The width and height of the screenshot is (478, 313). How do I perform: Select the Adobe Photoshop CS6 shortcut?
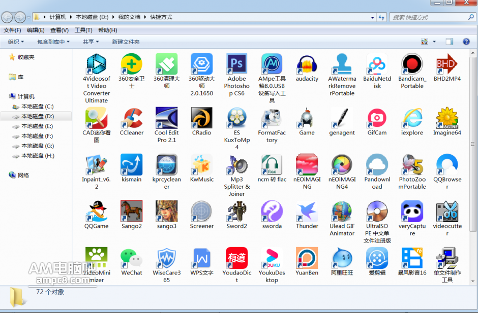coord(237,64)
